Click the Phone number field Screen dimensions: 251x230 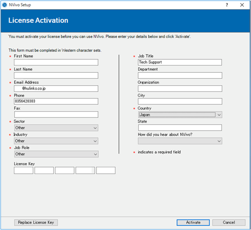pos(56,101)
